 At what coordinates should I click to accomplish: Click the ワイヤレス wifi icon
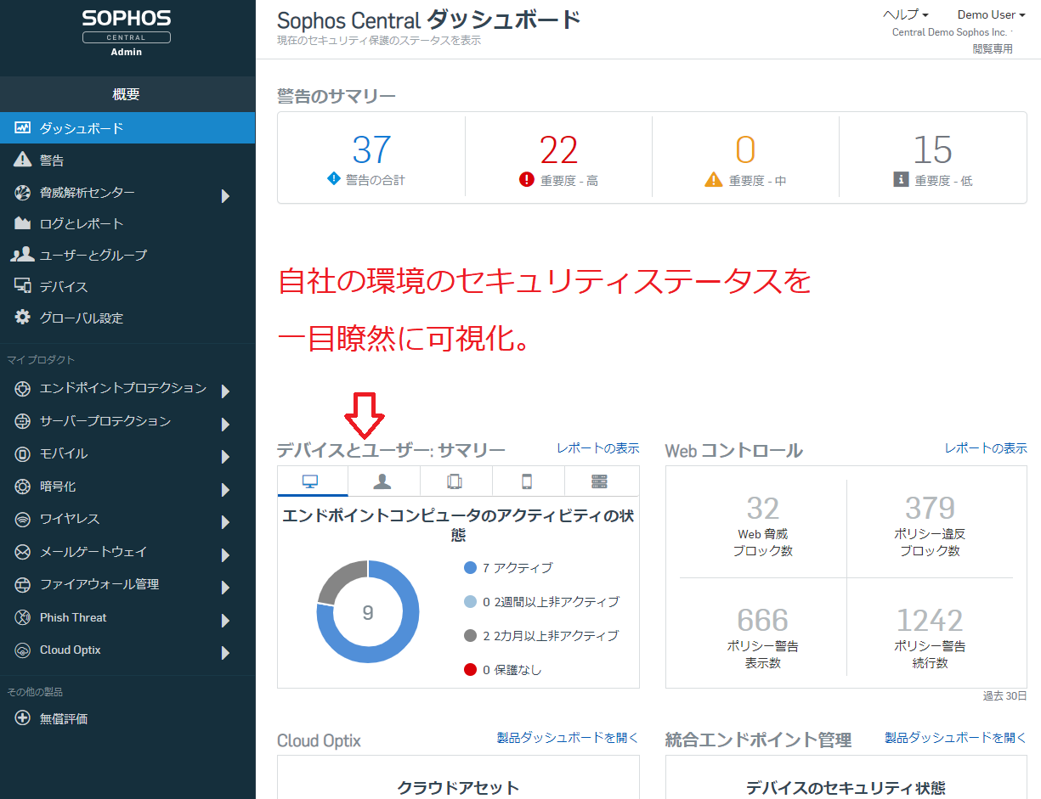tap(23, 519)
